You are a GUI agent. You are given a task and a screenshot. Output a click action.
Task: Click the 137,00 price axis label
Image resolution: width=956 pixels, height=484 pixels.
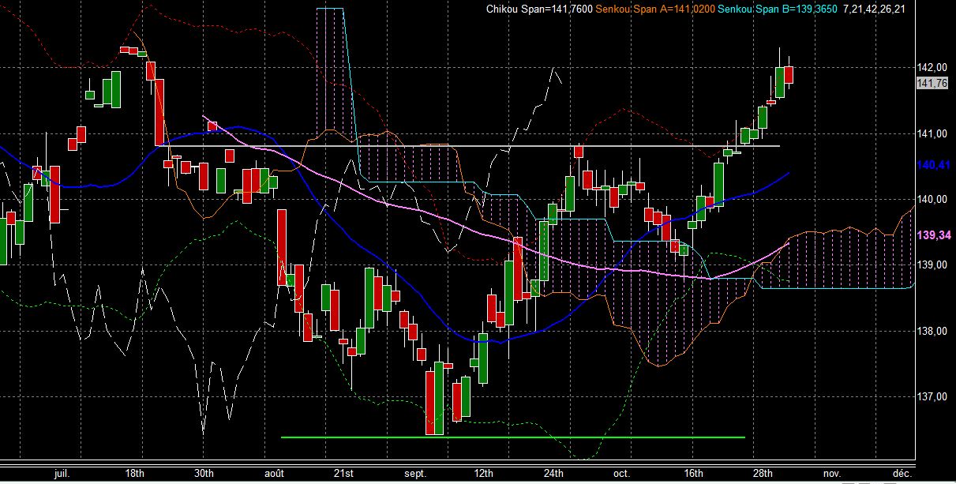tap(933, 396)
